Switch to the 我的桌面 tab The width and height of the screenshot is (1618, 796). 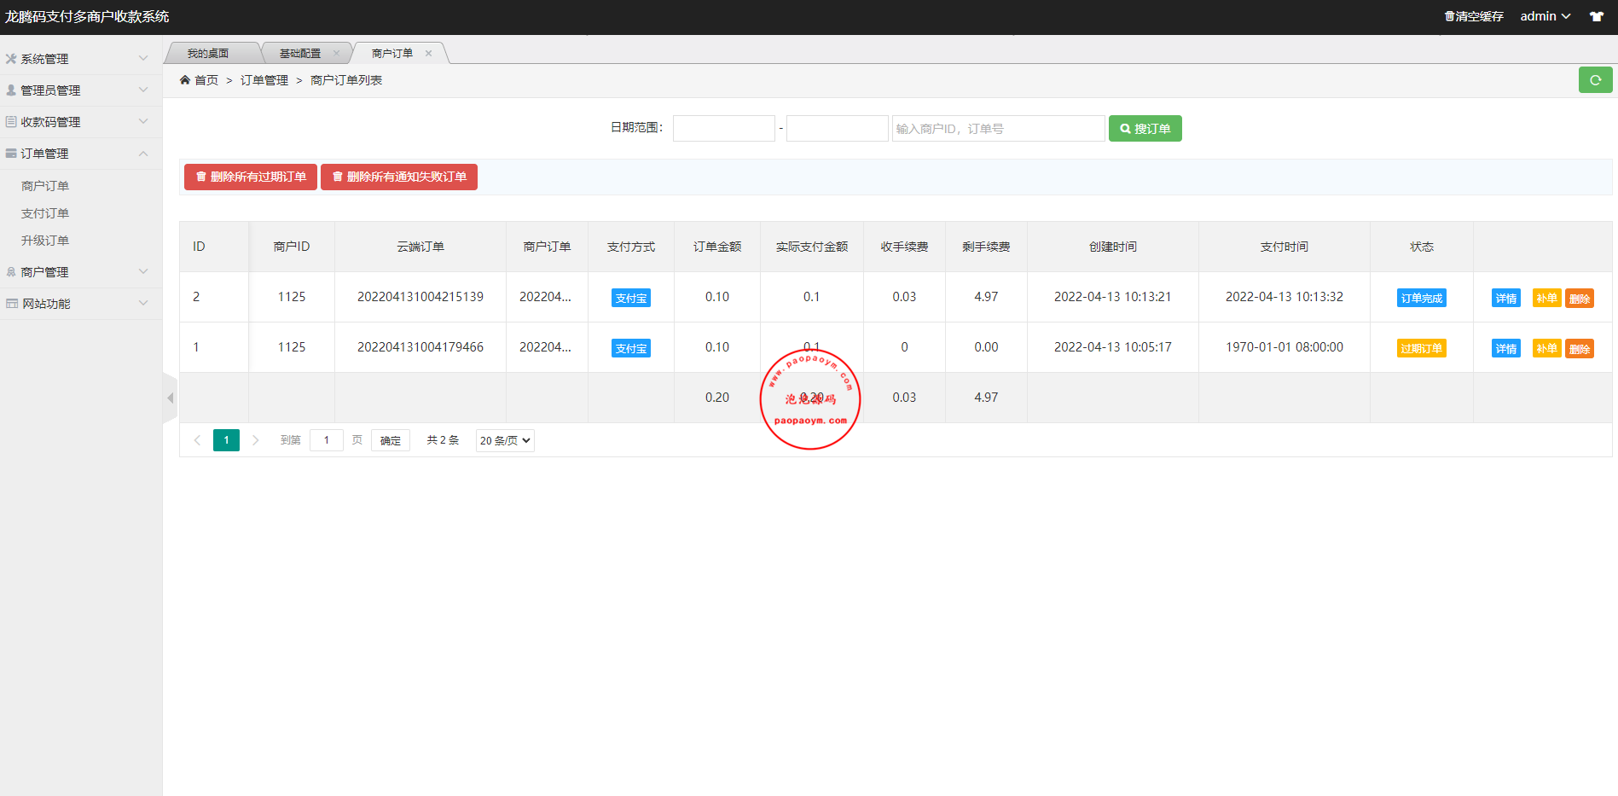click(208, 54)
